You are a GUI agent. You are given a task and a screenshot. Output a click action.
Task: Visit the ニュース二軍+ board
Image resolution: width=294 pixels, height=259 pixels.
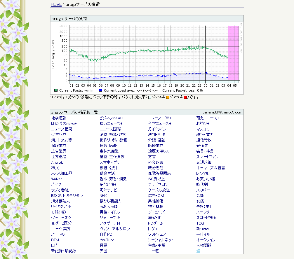point(160,118)
